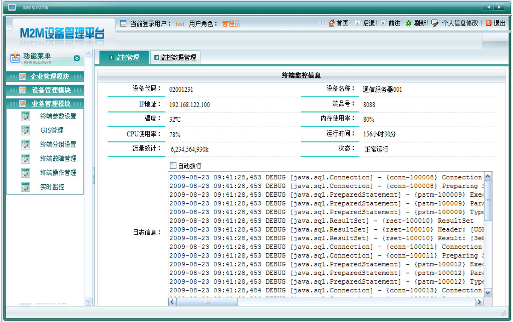Image resolution: width=513 pixels, height=322 pixels.
Task: Click the log scrollbar down arrow
Action: pos(488,293)
